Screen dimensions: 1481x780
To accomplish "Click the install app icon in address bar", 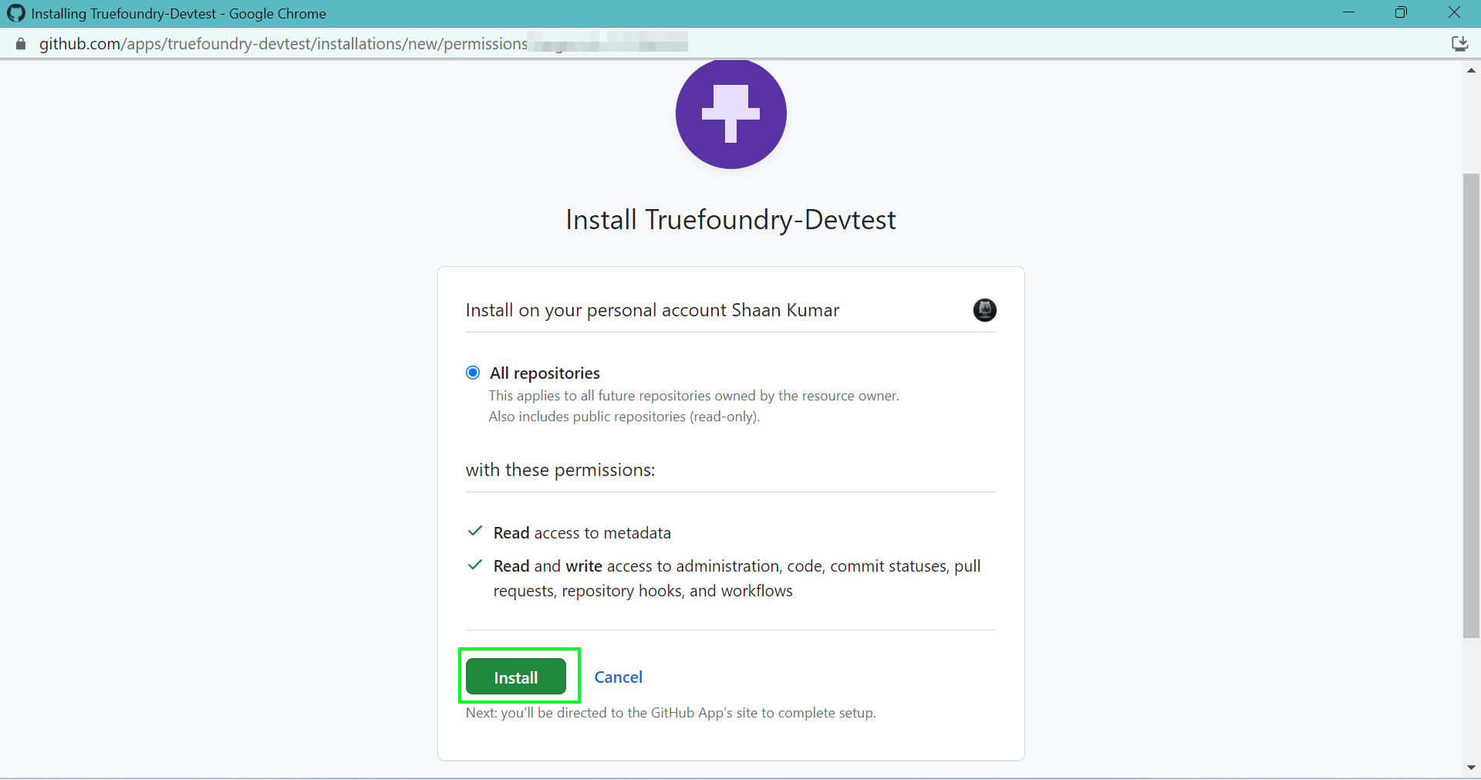I will tap(1459, 44).
